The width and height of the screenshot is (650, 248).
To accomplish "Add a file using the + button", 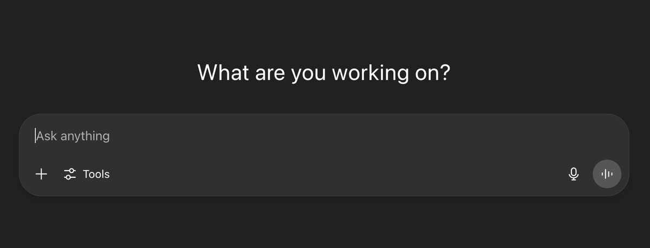I will 41,174.
